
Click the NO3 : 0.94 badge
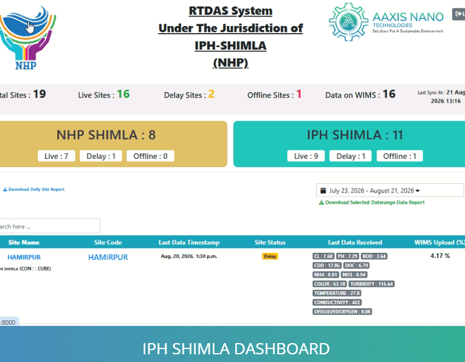(x=354, y=275)
